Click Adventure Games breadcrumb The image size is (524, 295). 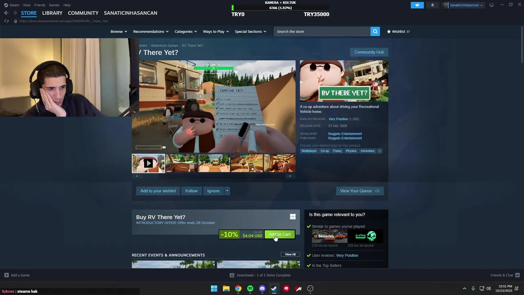point(164,45)
